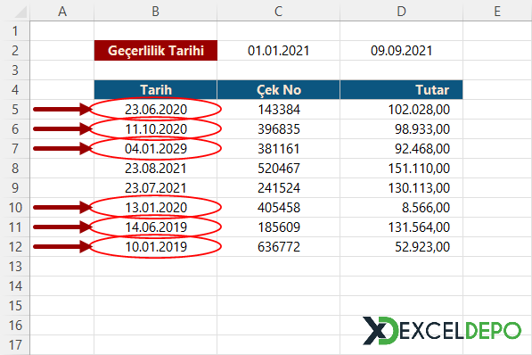
Task: Select row 5 header
Action: point(15,110)
